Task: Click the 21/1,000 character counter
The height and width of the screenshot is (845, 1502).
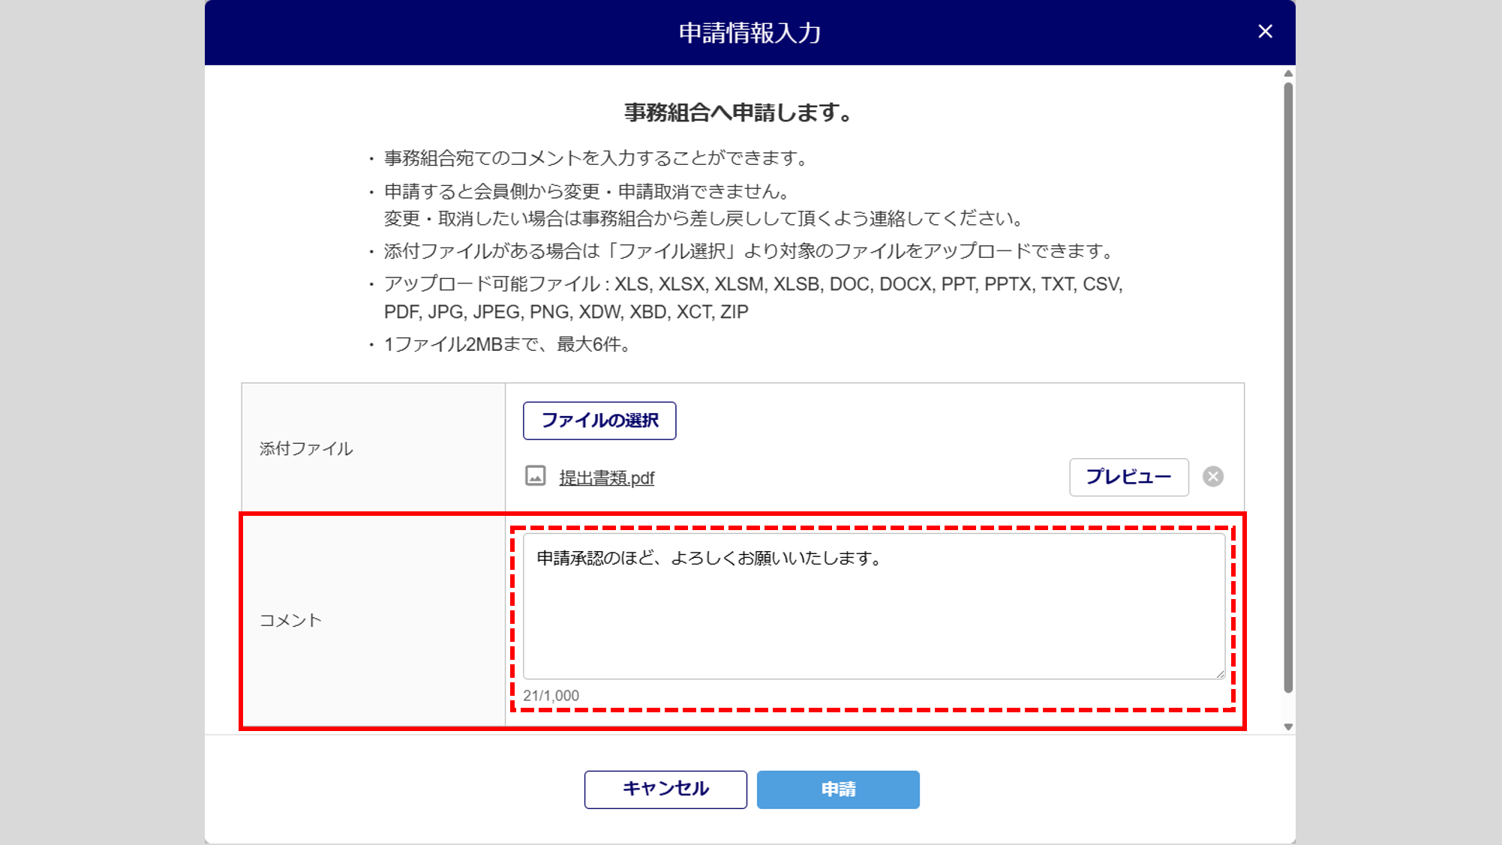Action: (551, 696)
